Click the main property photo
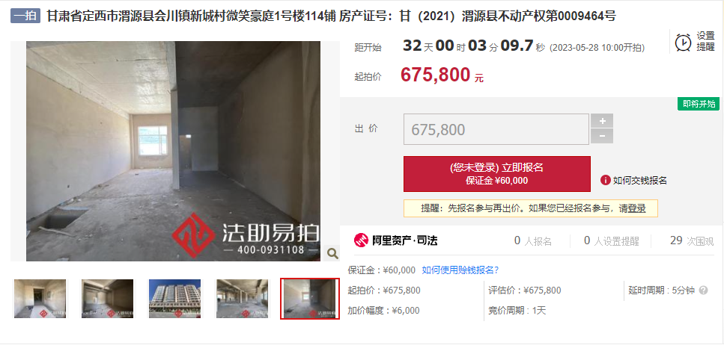 click(173, 151)
